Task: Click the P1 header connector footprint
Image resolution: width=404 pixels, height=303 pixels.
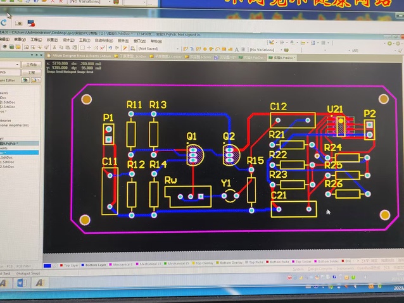Action: click(109, 134)
